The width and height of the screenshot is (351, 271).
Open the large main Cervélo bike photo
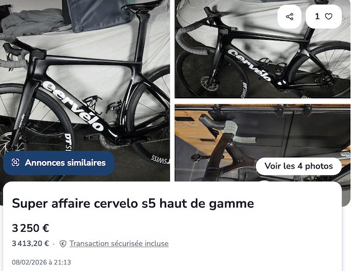click(x=85, y=91)
